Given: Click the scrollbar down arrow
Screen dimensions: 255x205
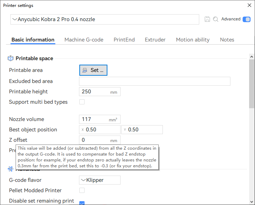Looking at the screenshot, I should 252,202.
